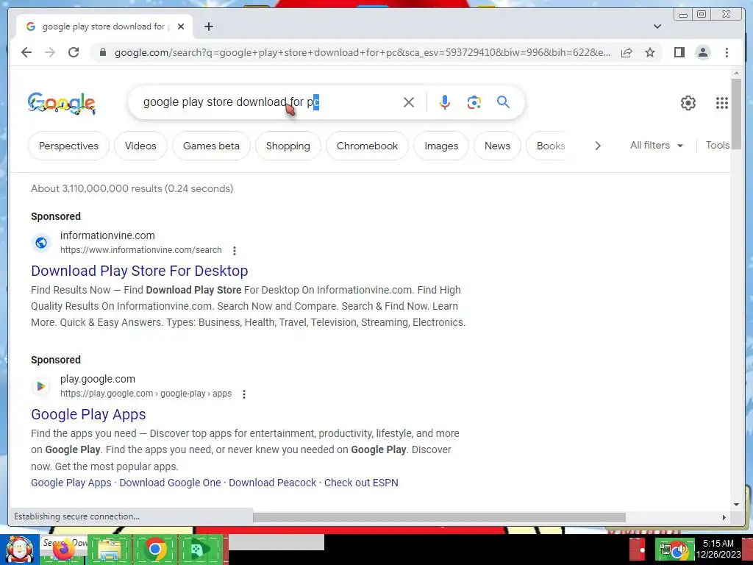View site security lock information
This screenshot has width=753, height=565.
[x=102, y=52]
